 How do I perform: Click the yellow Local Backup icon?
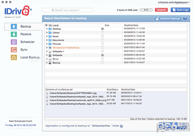click(x=14, y=57)
